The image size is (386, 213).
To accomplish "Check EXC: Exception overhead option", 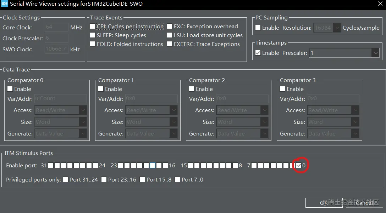I will (x=170, y=26).
